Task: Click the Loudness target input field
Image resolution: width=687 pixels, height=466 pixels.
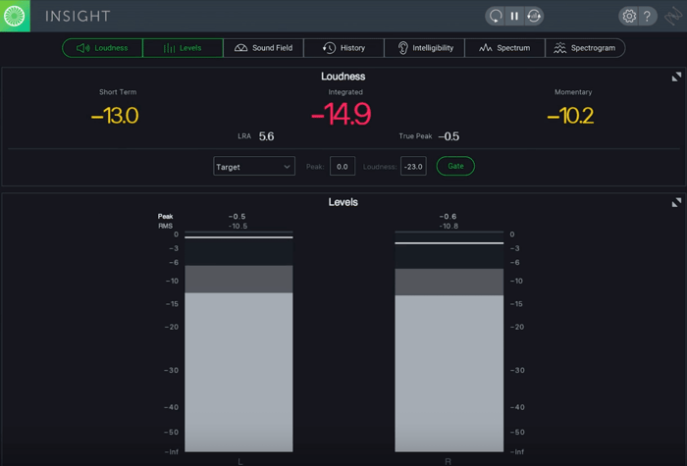Action: [413, 167]
